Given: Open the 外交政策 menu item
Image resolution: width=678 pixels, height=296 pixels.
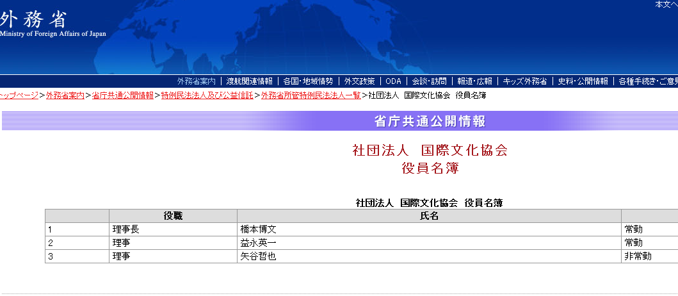Looking at the screenshot, I should (359, 81).
